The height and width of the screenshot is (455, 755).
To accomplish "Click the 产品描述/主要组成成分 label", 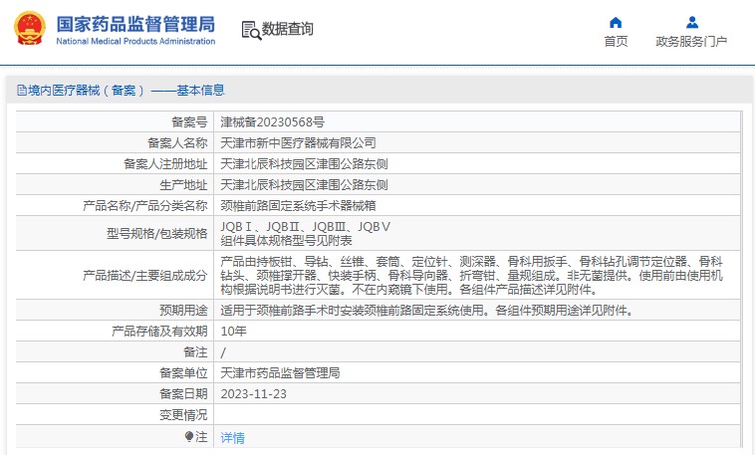I will pyautogui.click(x=145, y=276).
